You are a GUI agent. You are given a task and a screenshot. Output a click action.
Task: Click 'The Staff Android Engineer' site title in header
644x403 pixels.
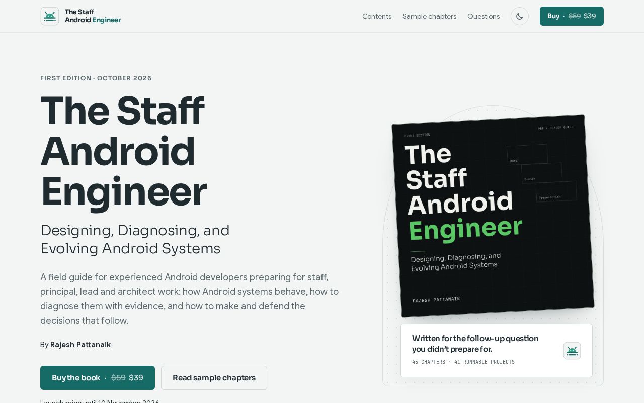tap(93, 16)
